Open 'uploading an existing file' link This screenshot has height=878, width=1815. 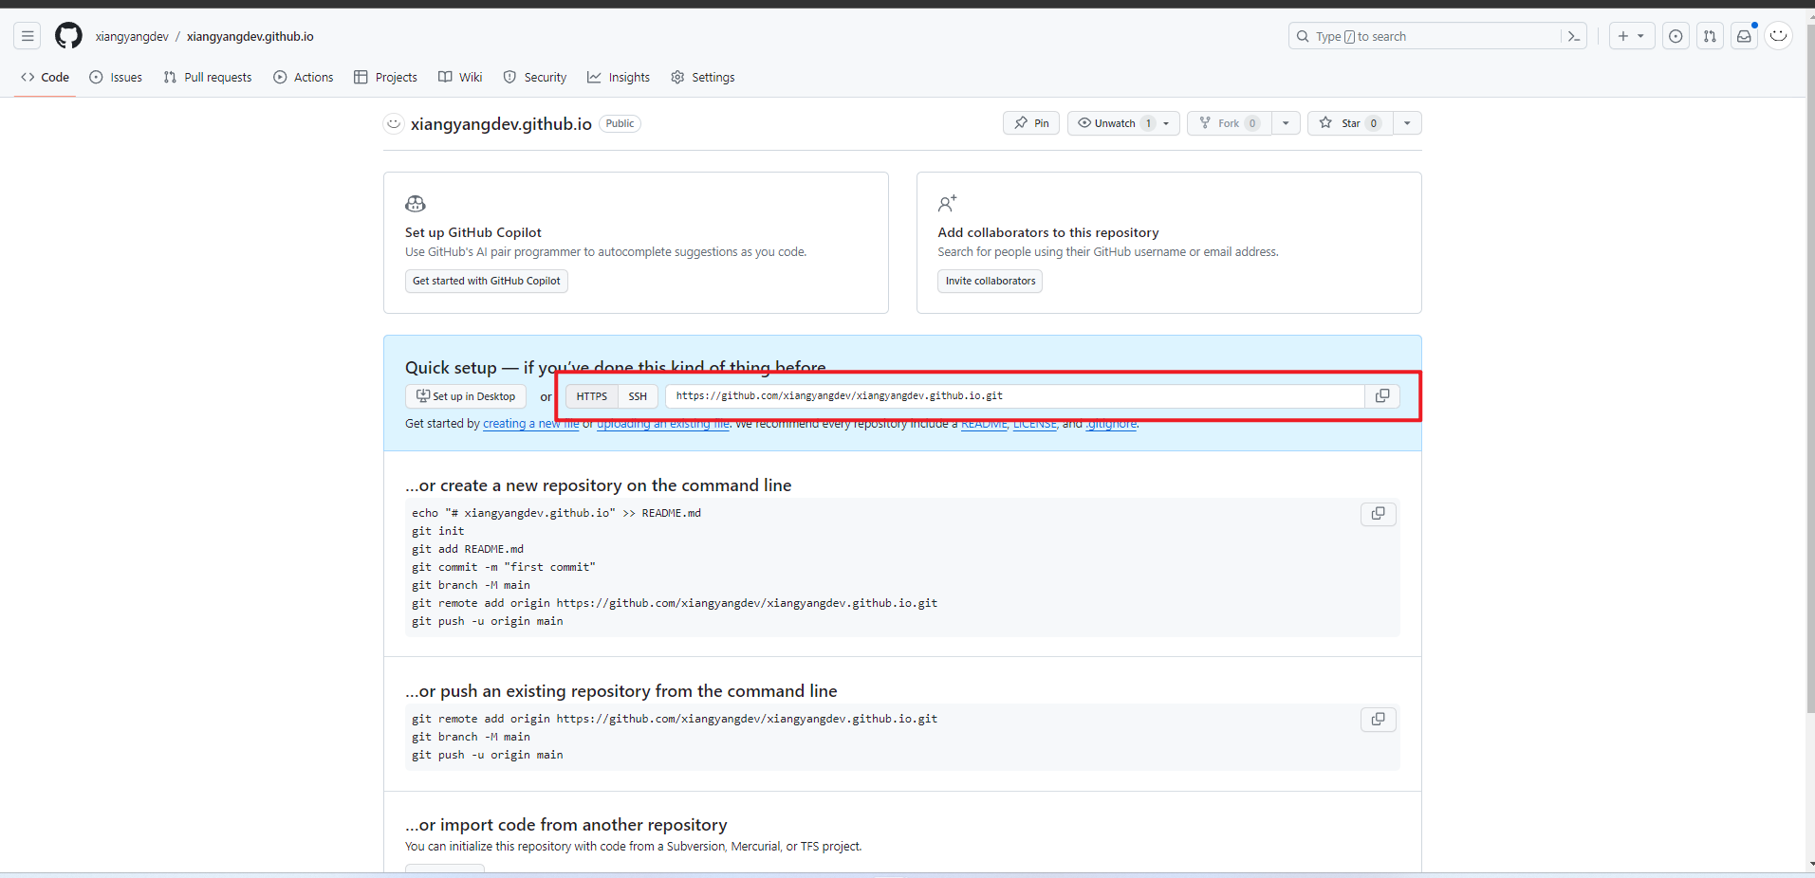pos(663,424)
